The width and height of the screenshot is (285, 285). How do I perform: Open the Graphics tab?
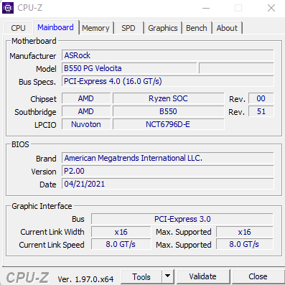point(163,28)
